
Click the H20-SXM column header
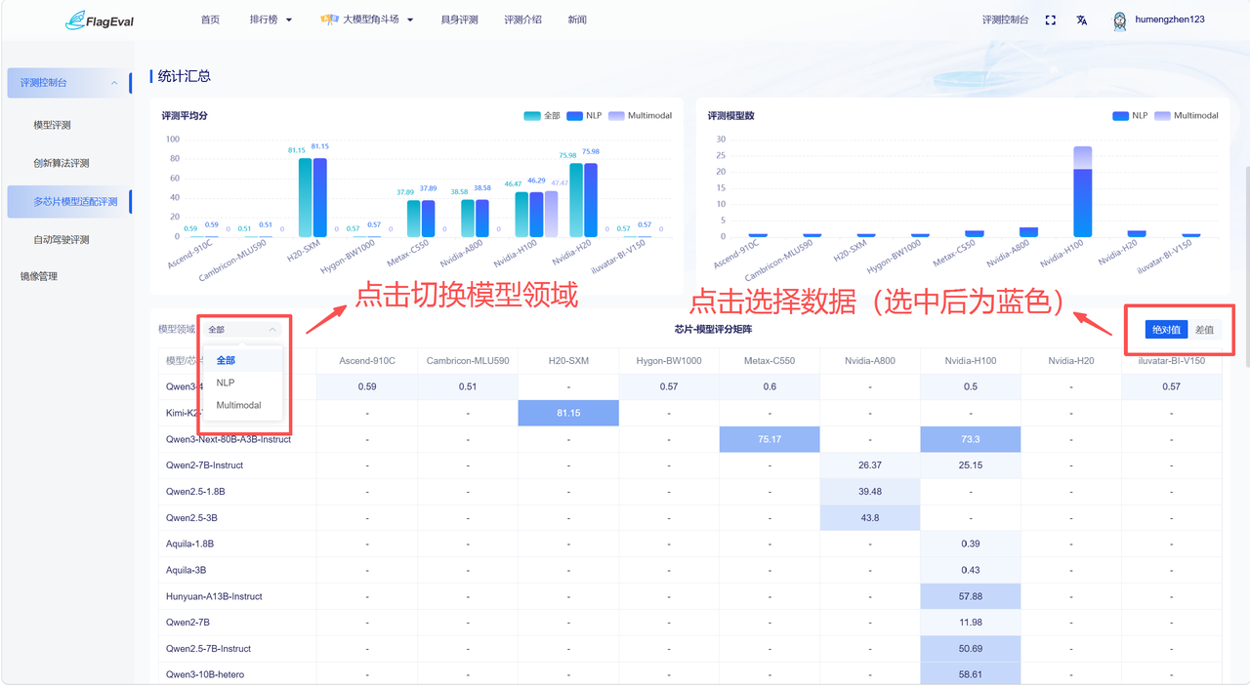[568, 361]
